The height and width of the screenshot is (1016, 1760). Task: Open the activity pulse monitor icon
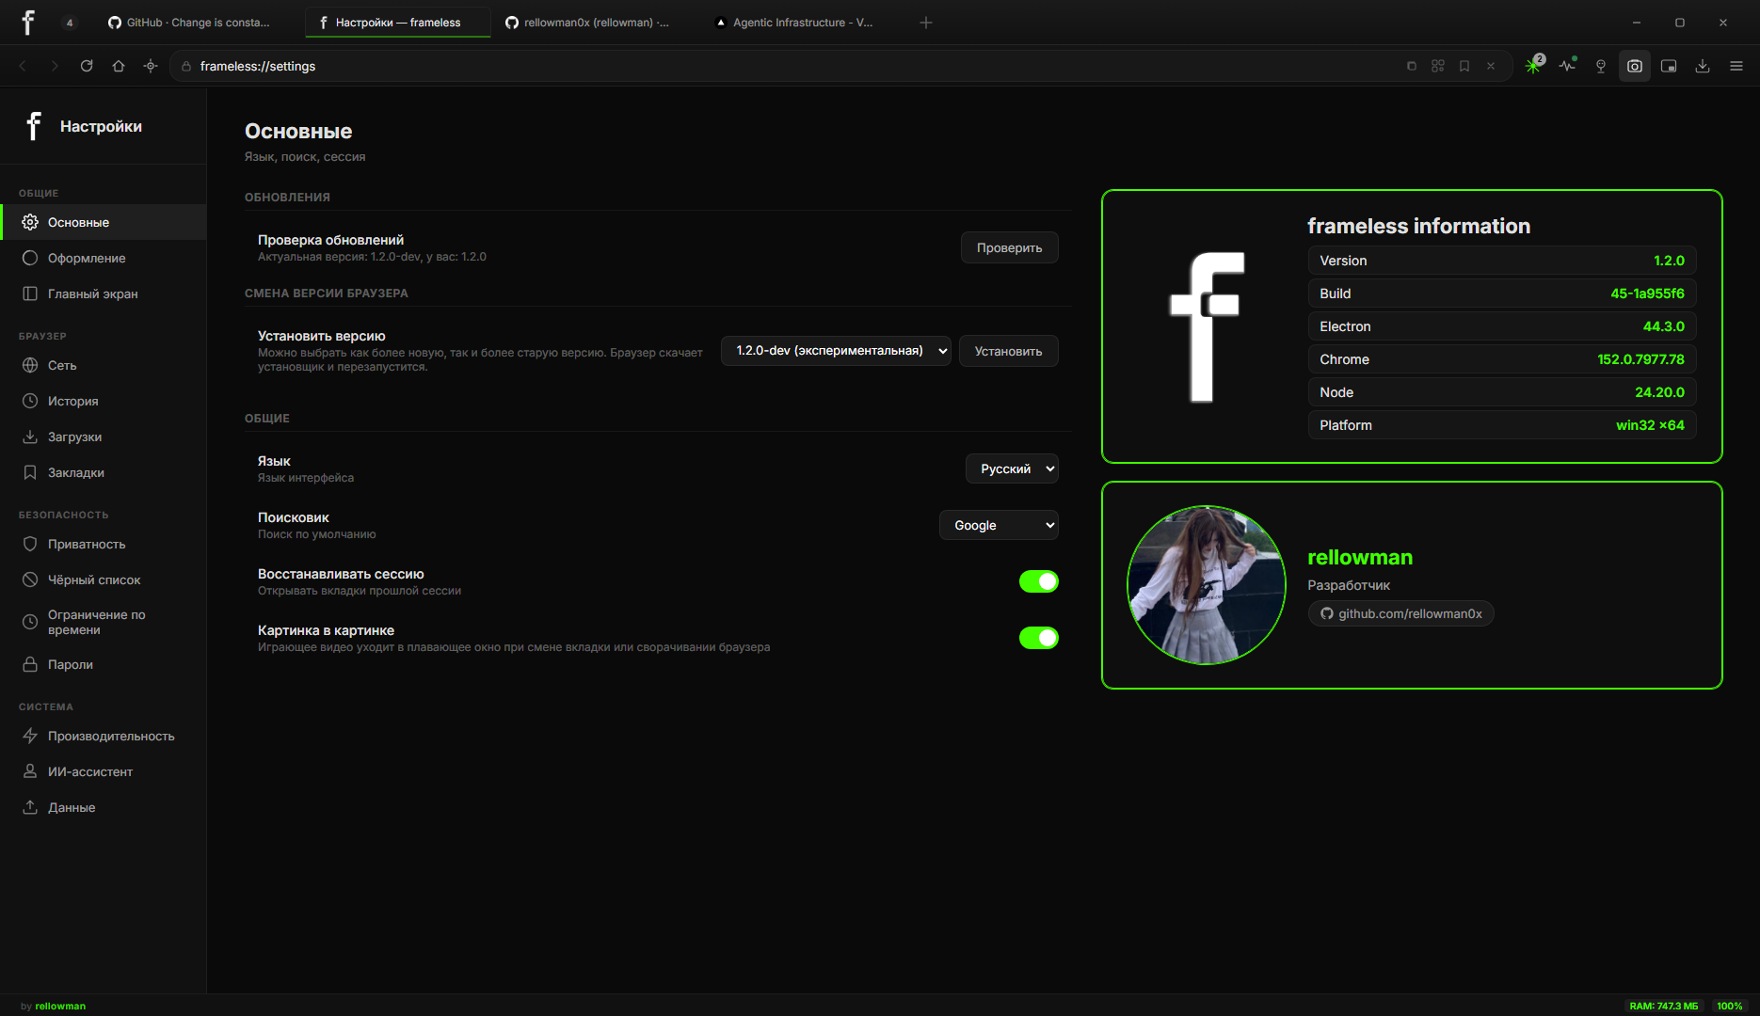(1567, 66)
